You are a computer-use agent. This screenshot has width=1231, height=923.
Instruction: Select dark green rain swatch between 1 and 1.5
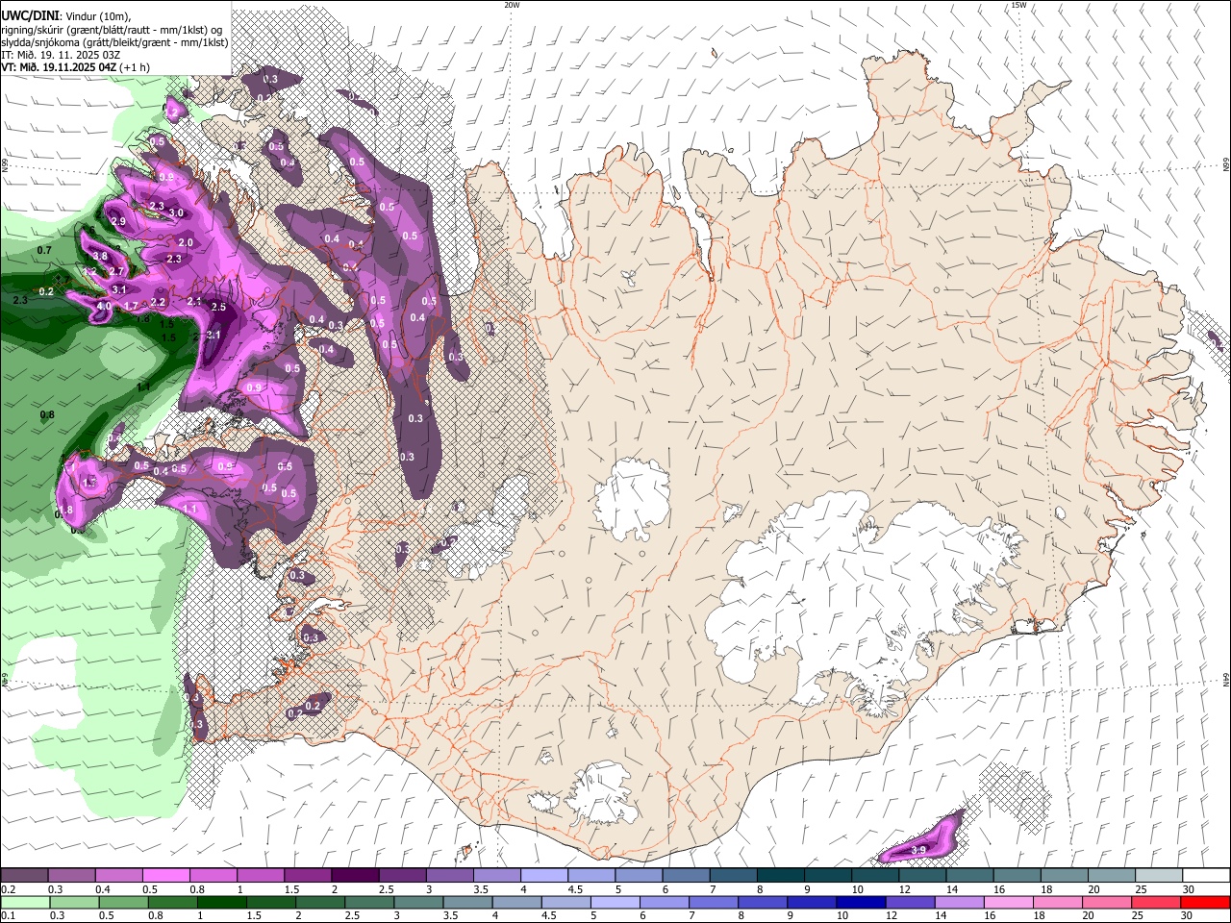point(214,903)
